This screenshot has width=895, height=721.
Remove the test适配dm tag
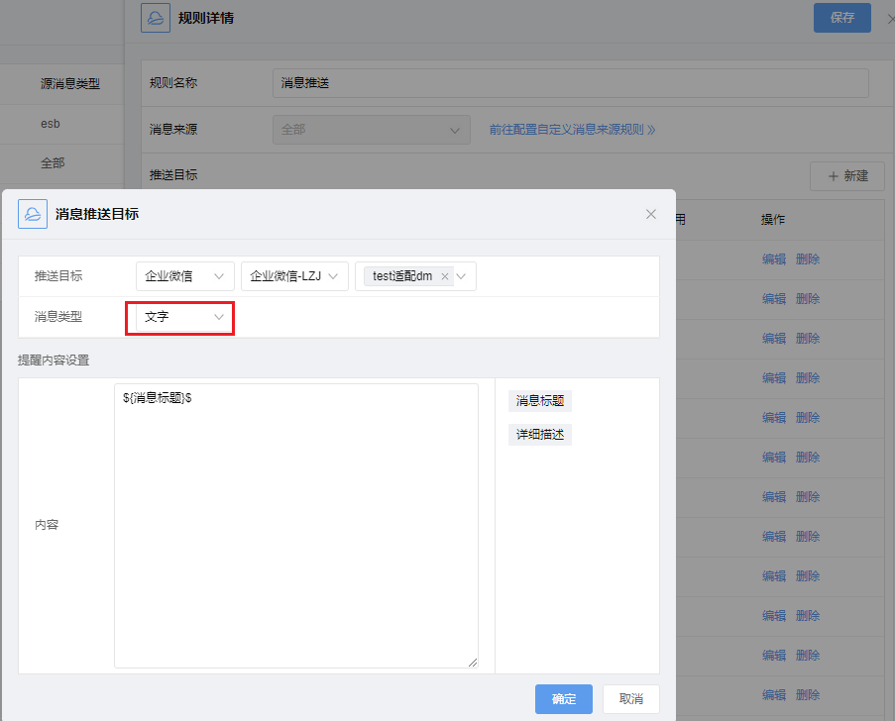point(445,276)
